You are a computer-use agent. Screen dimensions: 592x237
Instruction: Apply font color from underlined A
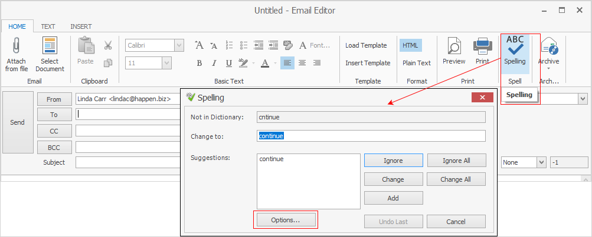tap(265, 63)
